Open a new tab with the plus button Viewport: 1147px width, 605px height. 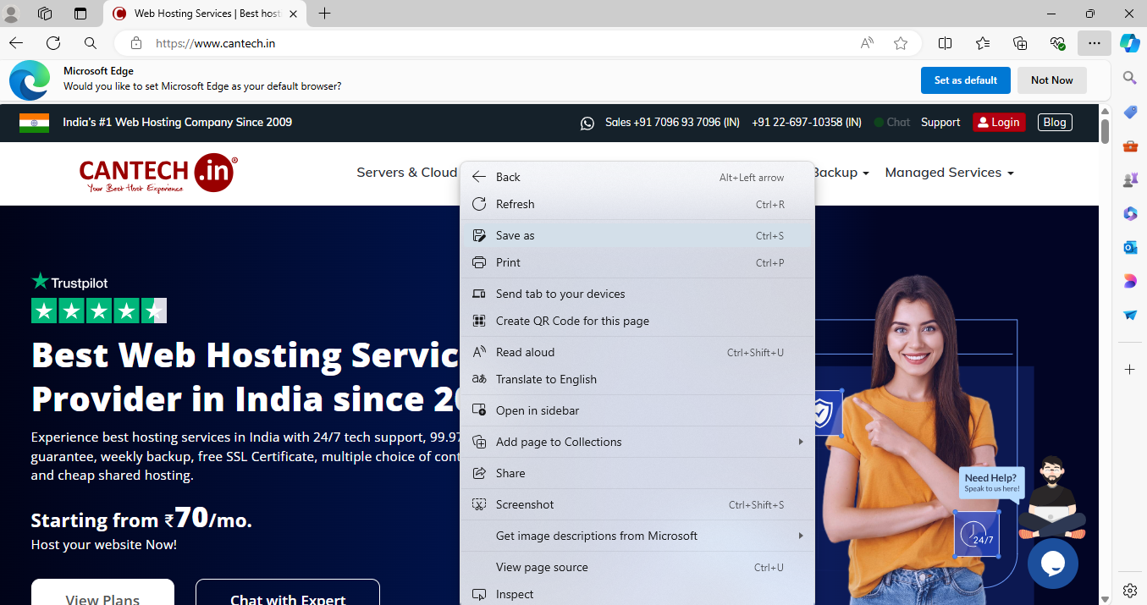[324, 14]
